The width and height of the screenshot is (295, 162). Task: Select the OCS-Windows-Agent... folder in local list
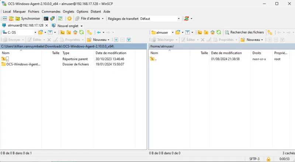pos(21,64)
